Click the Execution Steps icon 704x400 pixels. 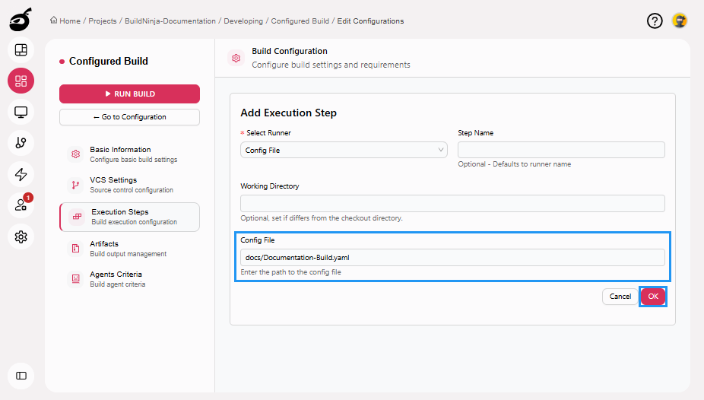pyautogui.click(x=78, y=217)
